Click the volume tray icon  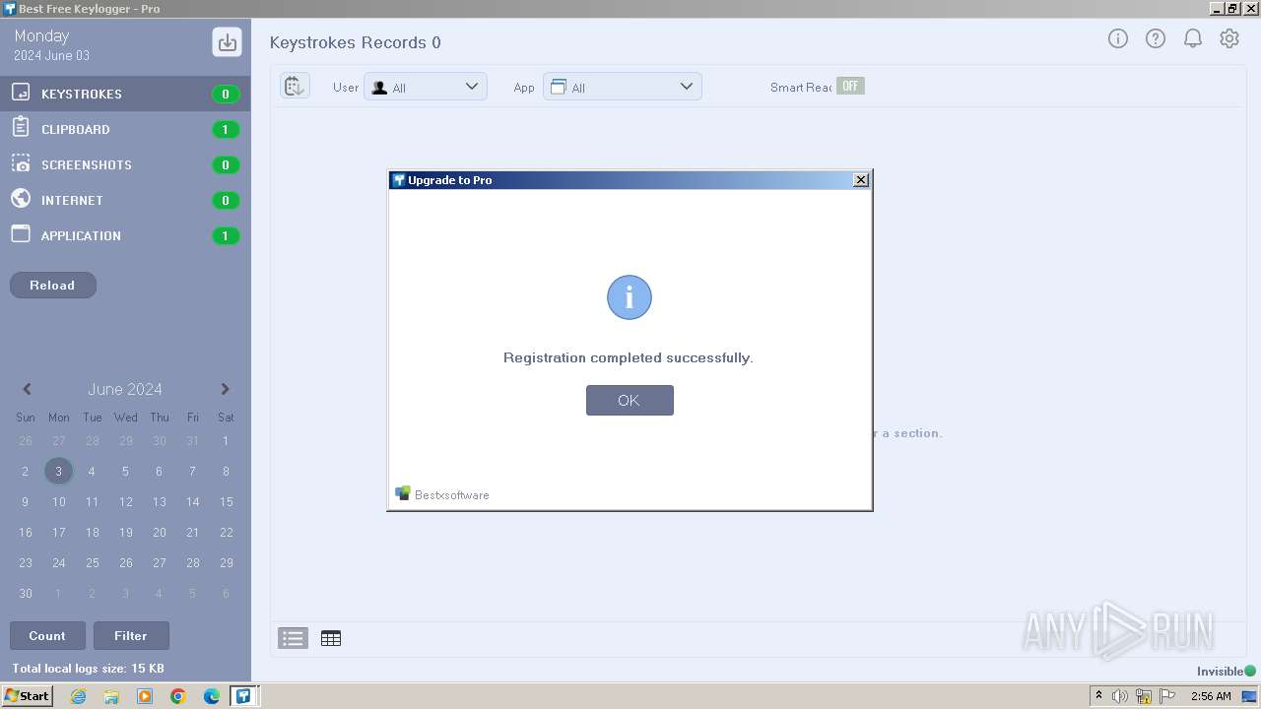coord(1120,696)
